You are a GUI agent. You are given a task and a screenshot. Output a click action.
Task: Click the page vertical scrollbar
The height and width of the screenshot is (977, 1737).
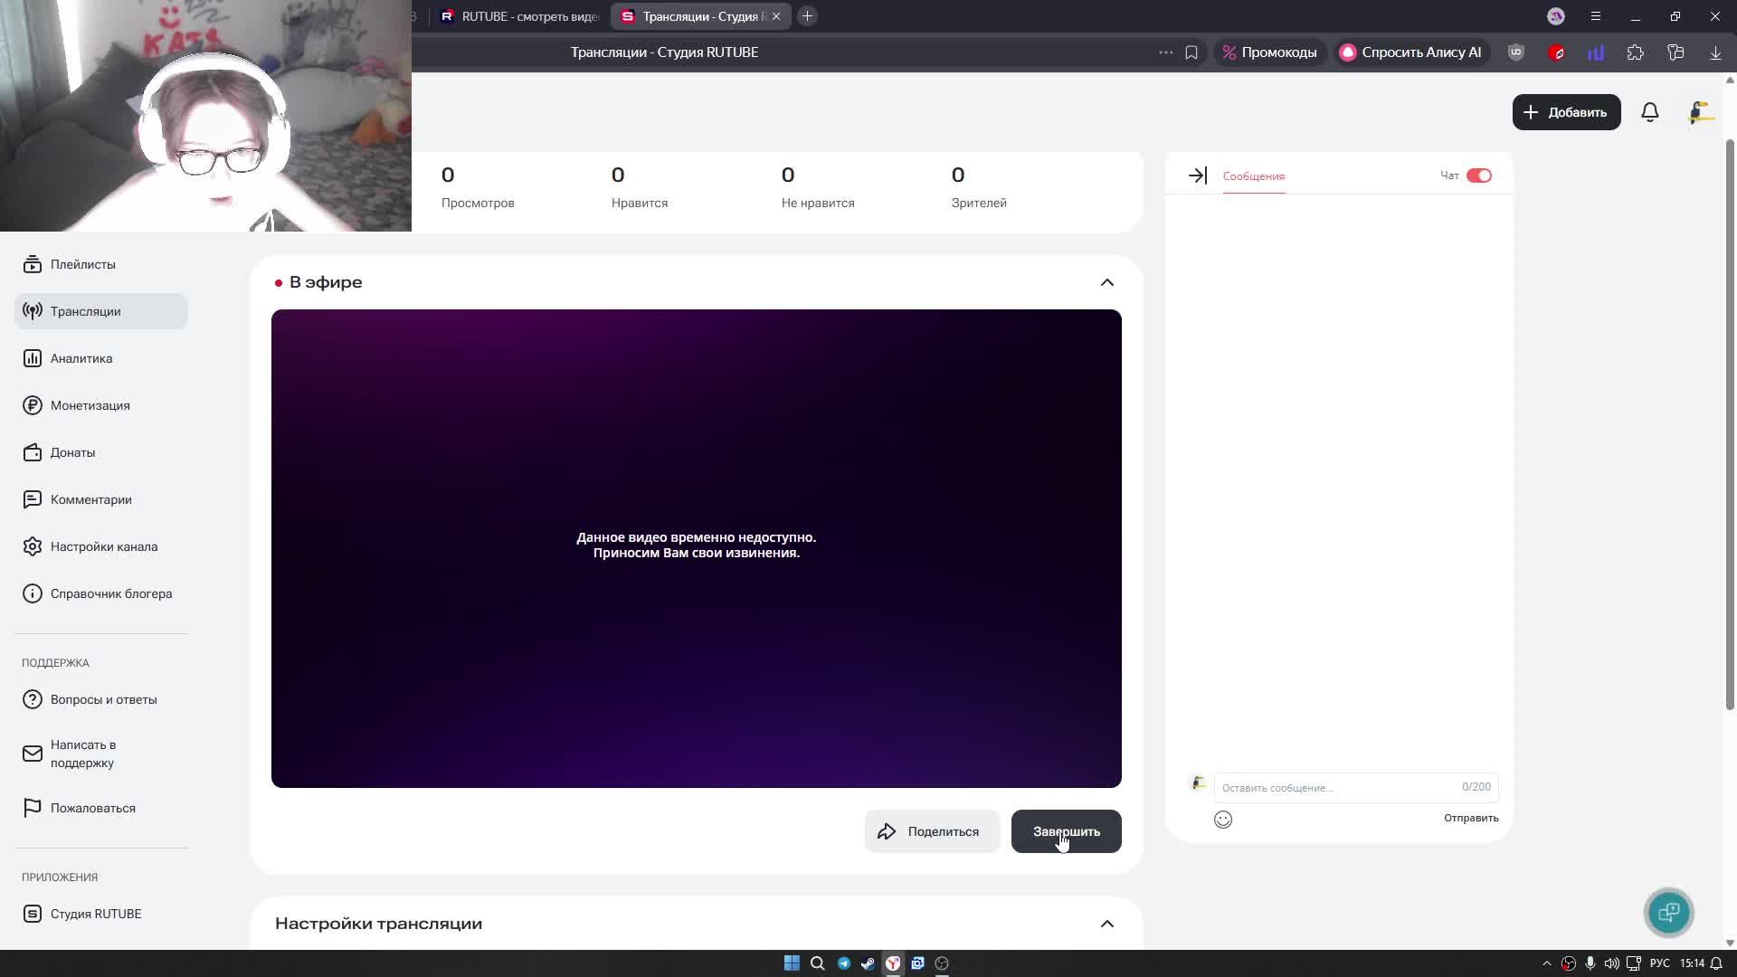pos(1730,425)
